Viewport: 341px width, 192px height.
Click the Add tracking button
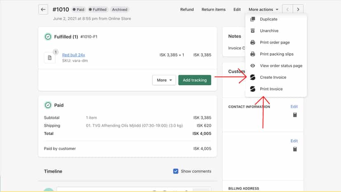[x=195, y=80]
